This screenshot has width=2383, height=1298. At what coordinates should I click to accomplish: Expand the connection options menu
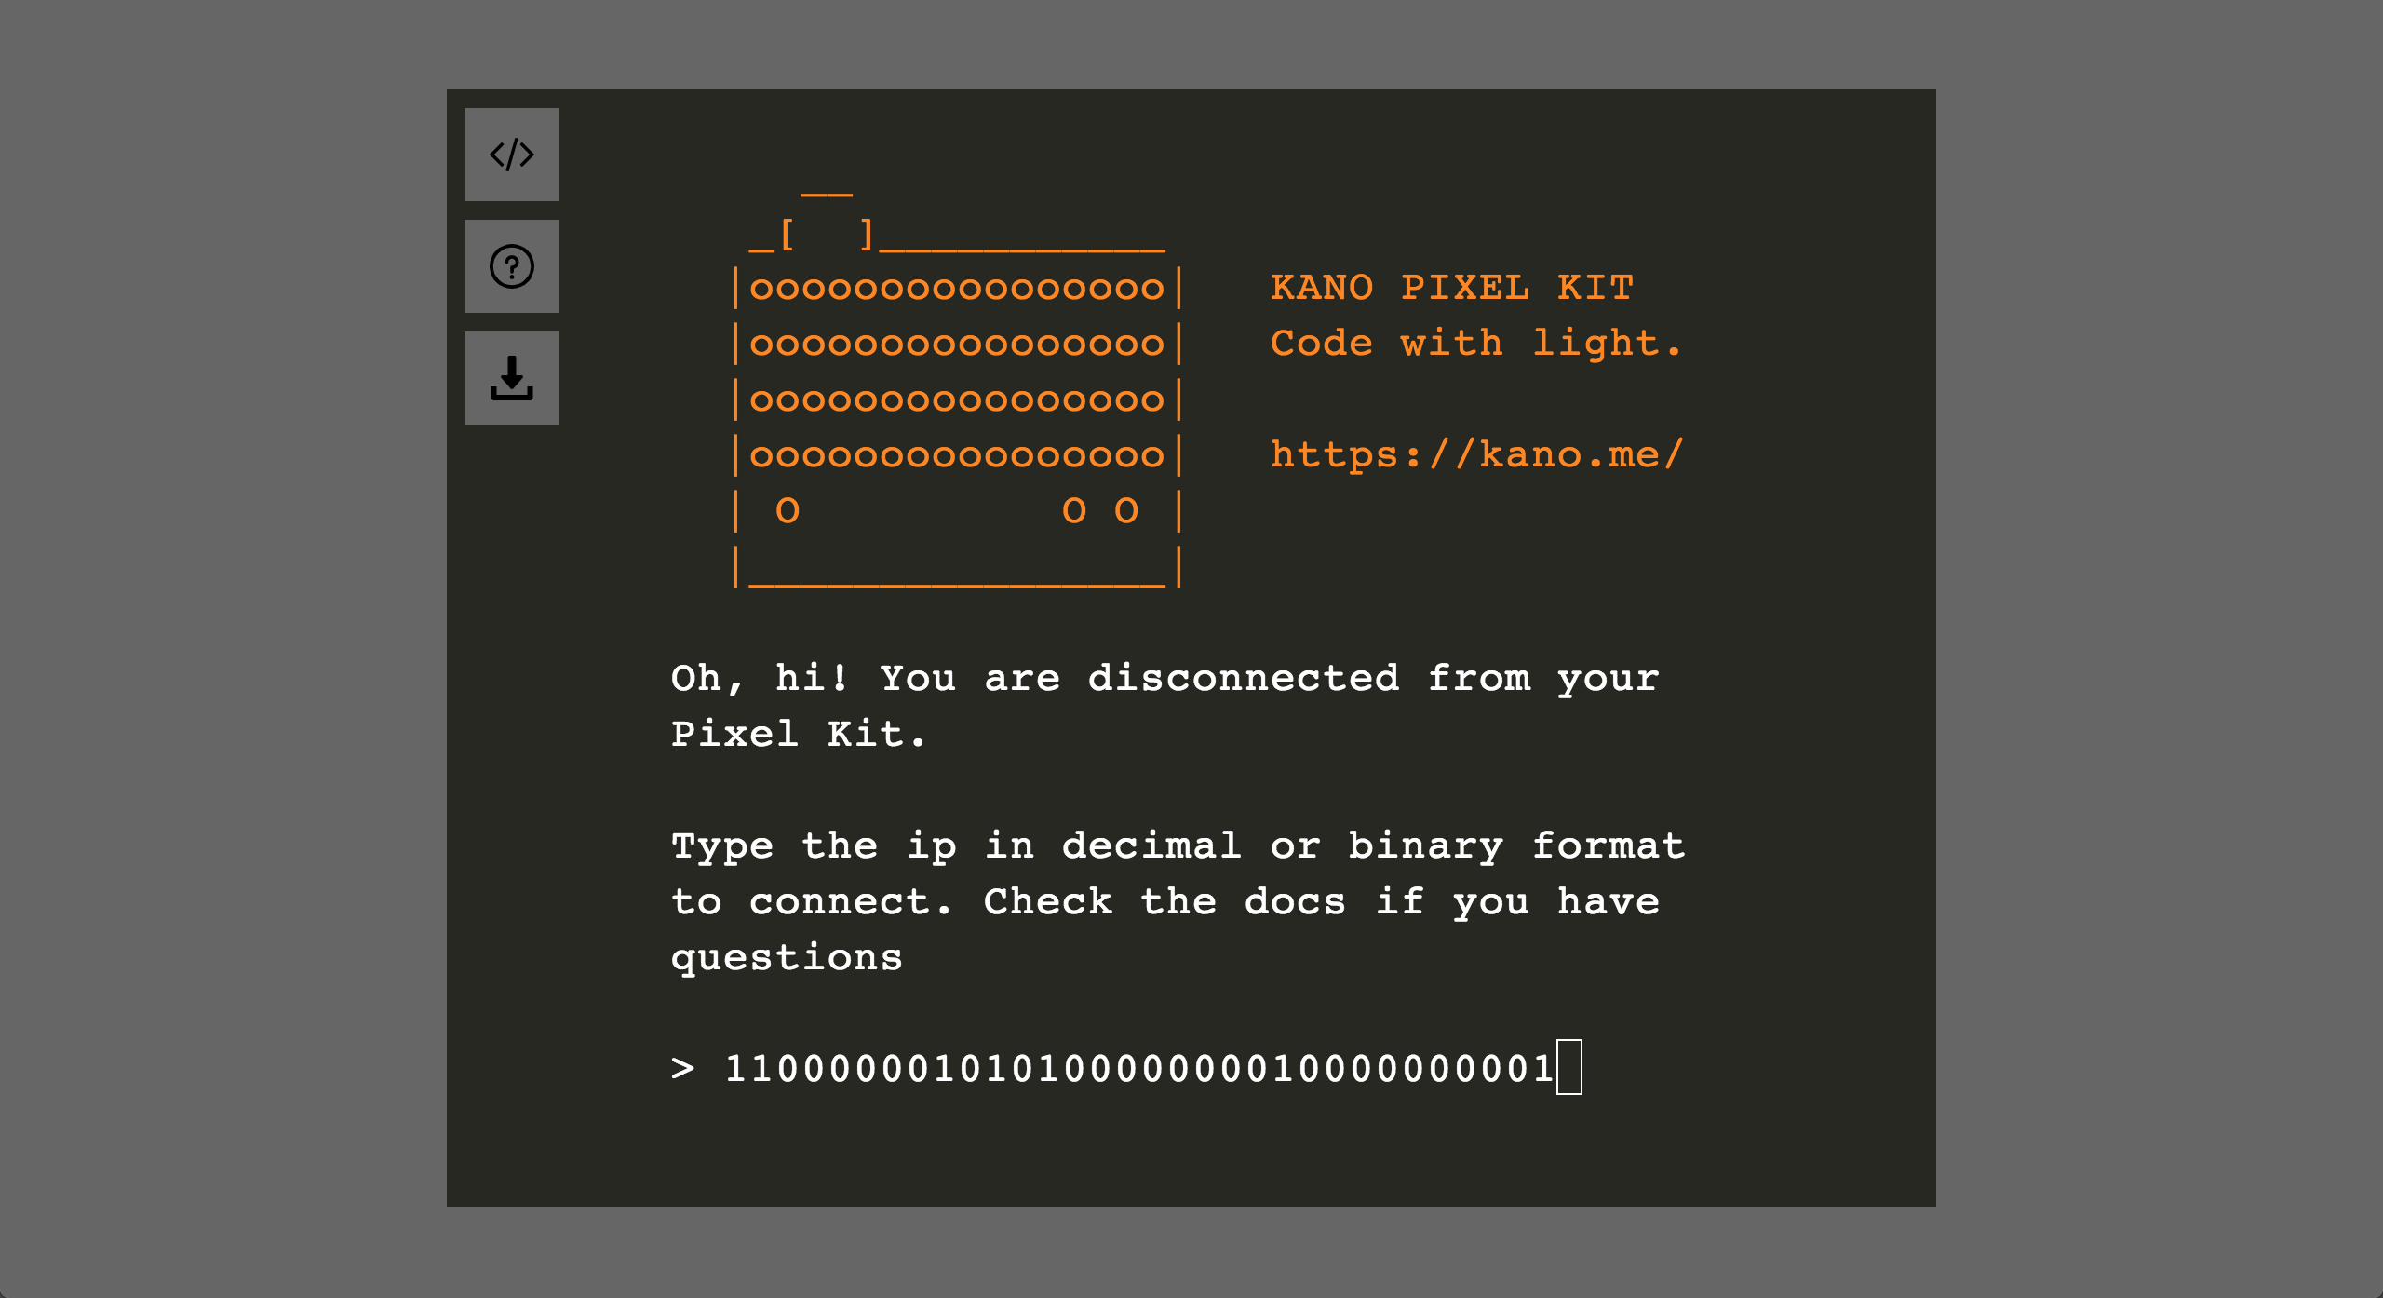pyautogui.click(x=513, y=379)
